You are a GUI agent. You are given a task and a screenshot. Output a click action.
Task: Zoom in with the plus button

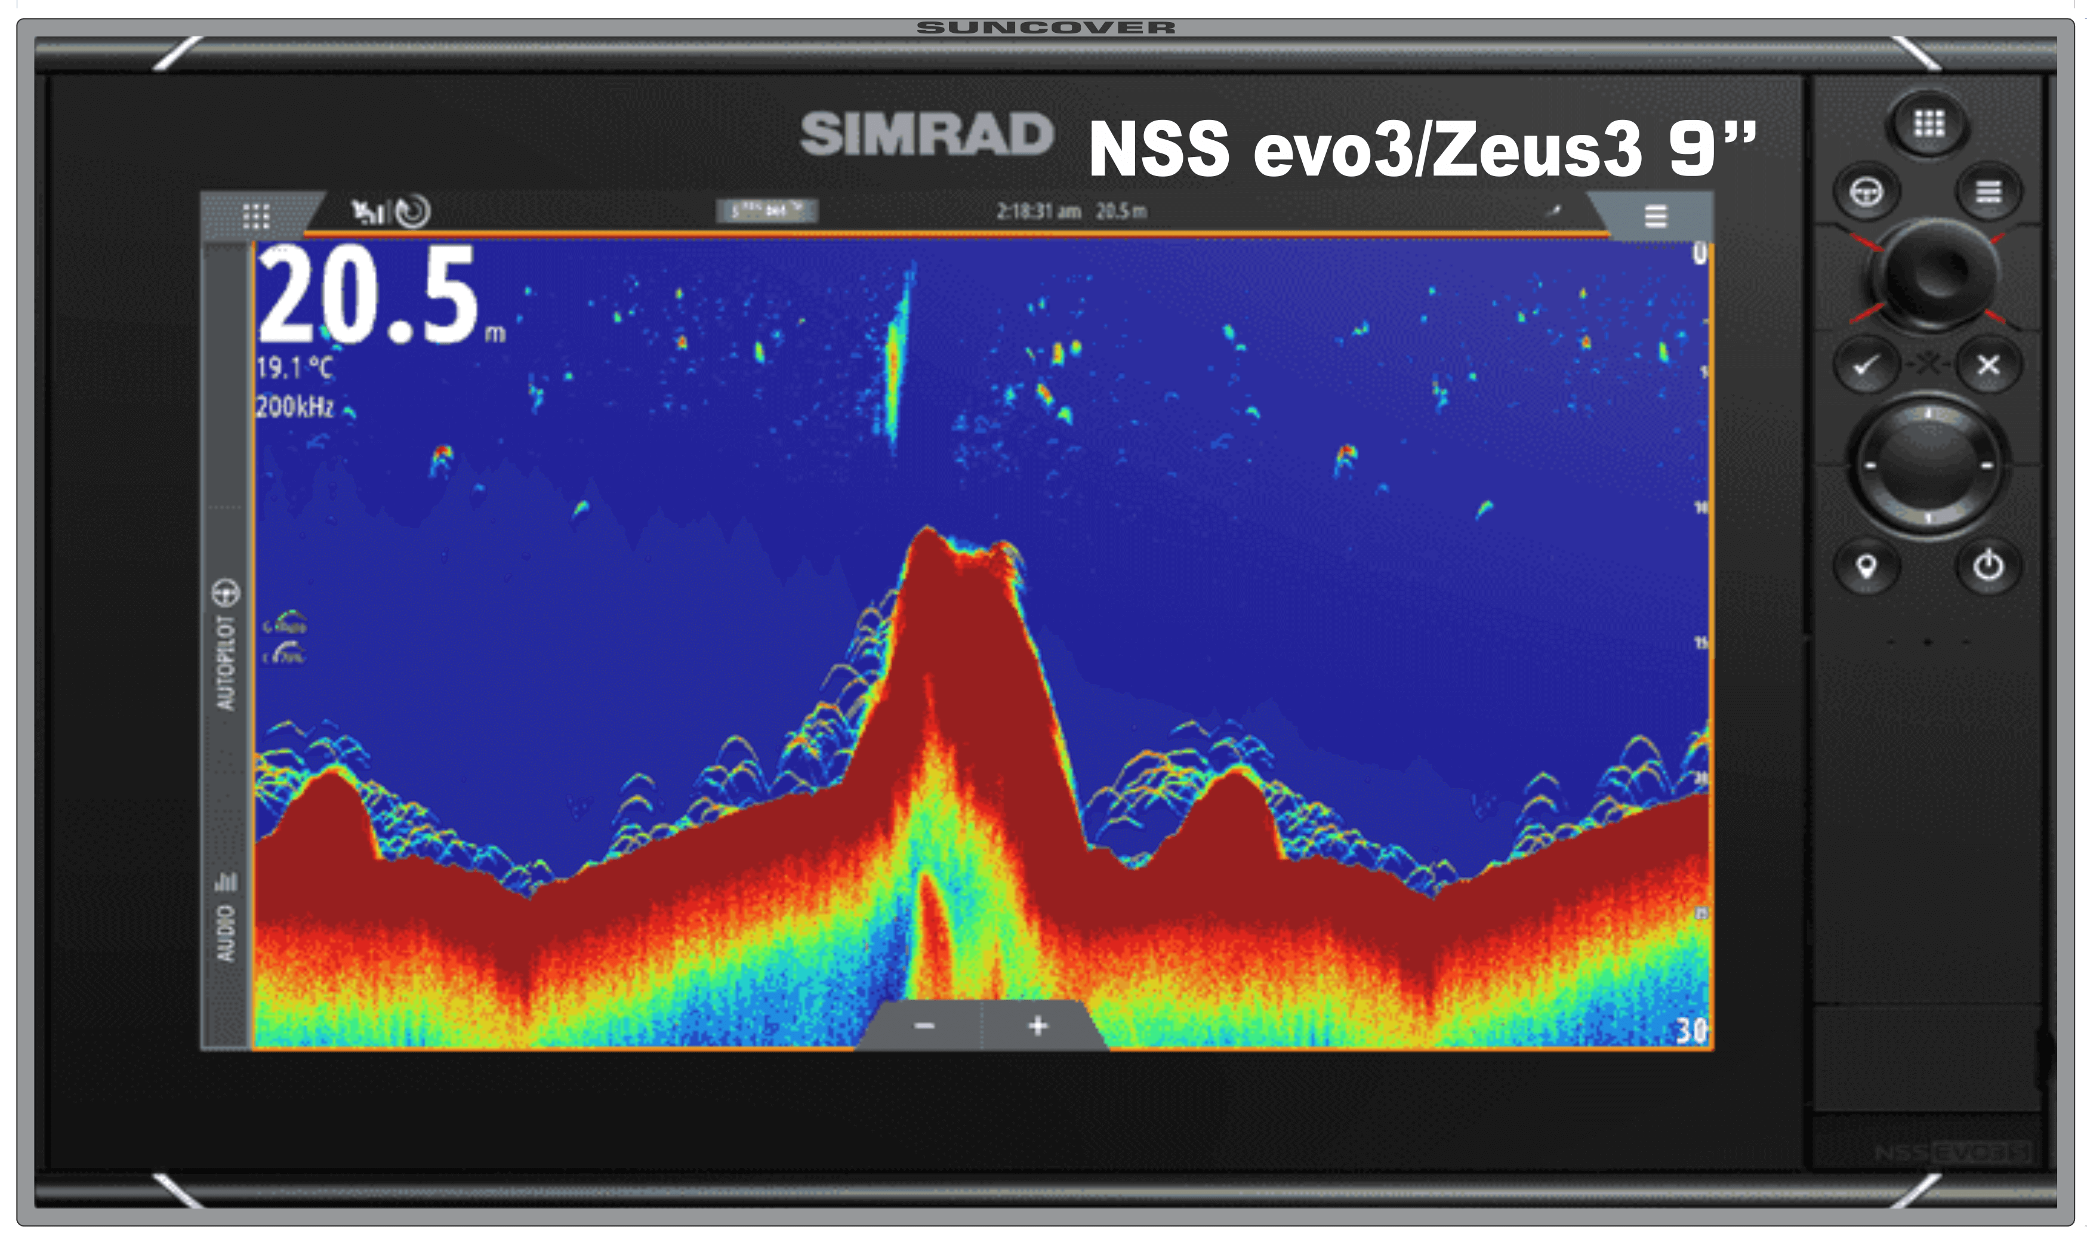(x=1038, y=1025)
